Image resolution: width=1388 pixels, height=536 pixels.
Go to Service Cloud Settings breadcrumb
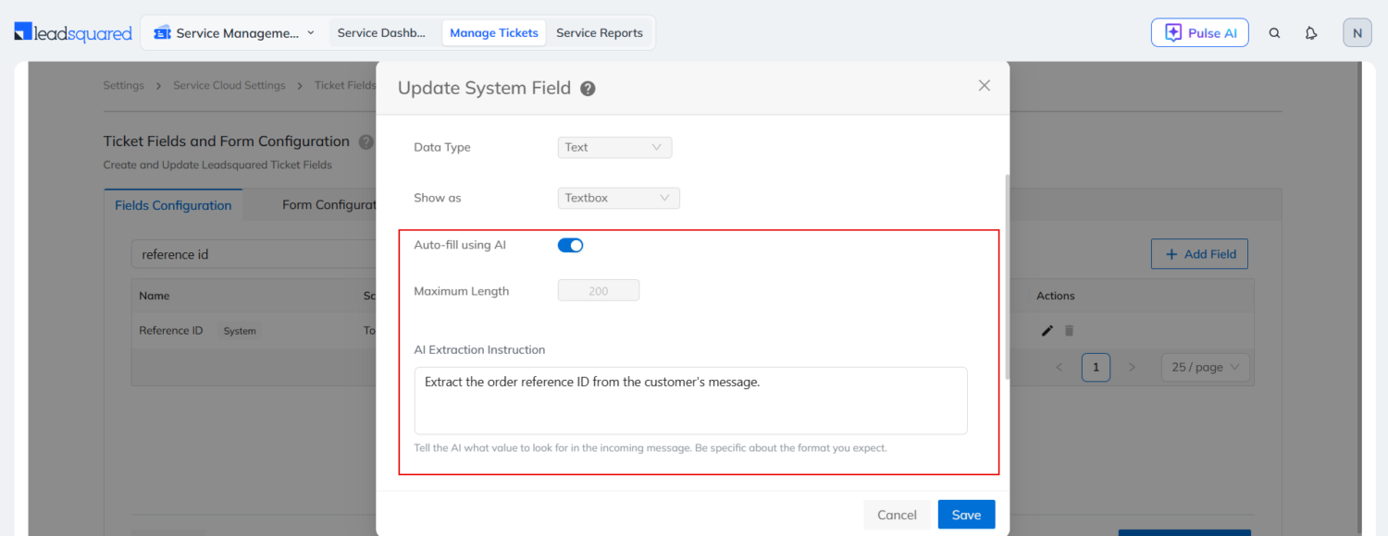click(229, 85)
